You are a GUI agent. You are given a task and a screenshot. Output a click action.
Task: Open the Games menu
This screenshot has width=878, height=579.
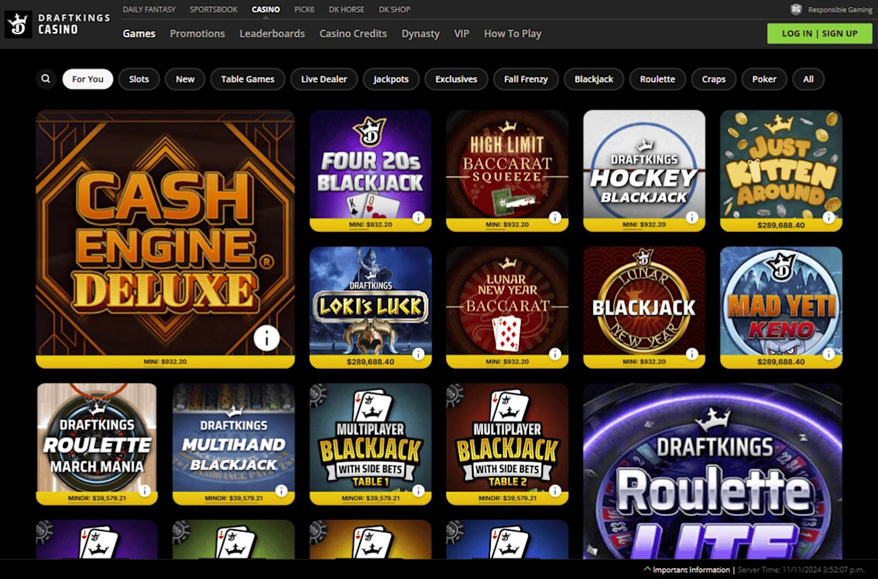click(x=139, y=33)
